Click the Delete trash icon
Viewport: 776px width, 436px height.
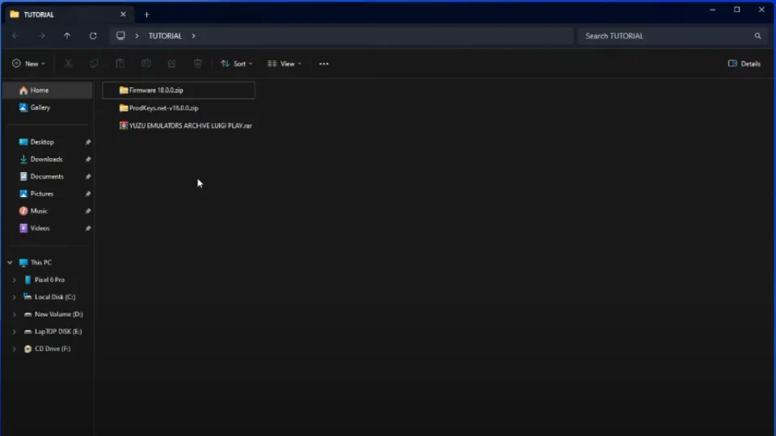(198, 63)
